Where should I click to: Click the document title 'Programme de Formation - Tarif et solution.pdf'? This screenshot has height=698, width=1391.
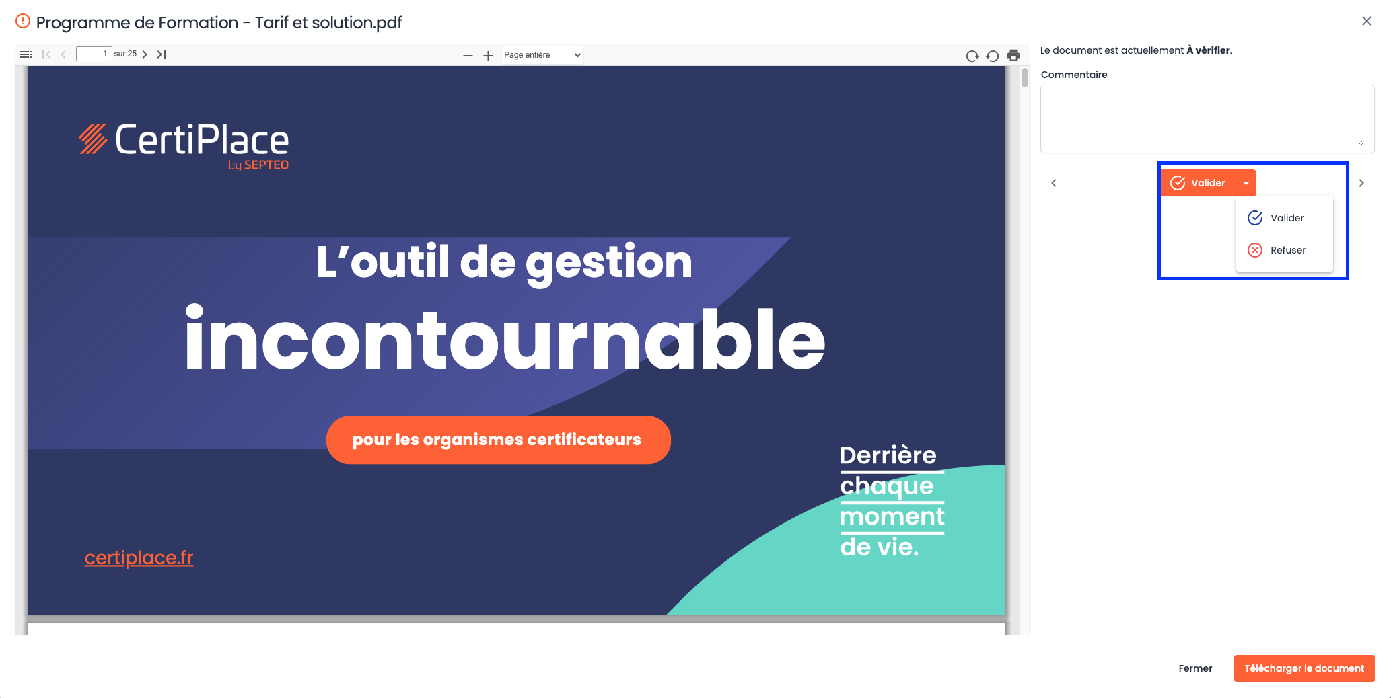219,23
